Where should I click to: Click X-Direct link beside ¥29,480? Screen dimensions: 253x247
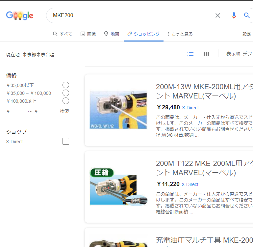tap(190, 108)
